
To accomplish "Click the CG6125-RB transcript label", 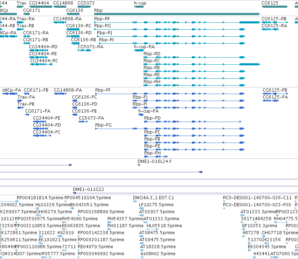I will coord(274,19).
